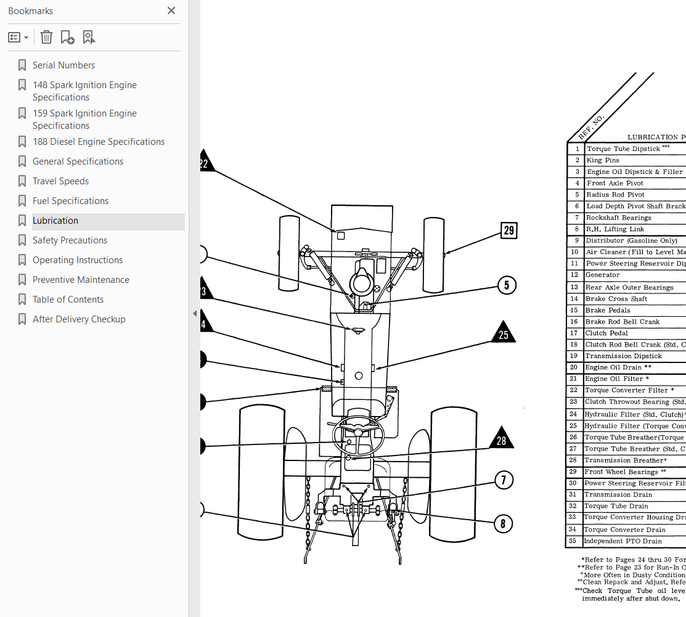The width and height of the screenshot is (686, 617).
Task: Delete the selected bookmark with trash icon
Action: 46,37
